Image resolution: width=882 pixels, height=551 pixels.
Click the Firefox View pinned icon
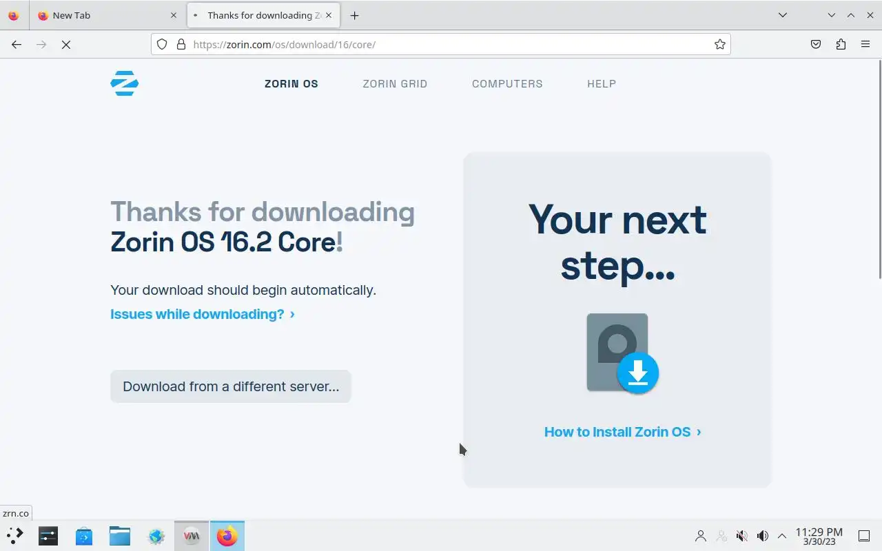pos(13,15)
